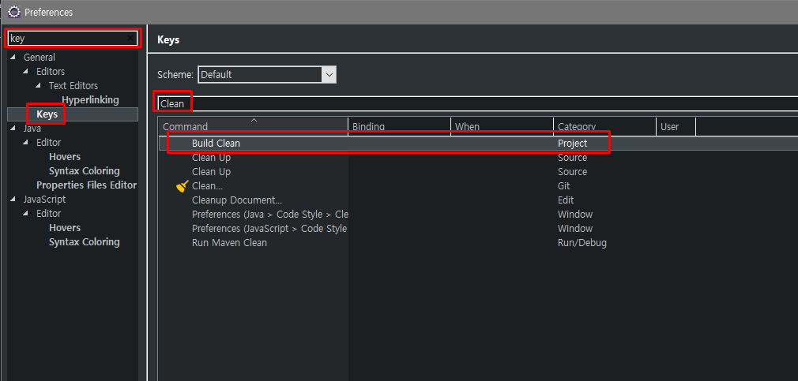Image resolution: width=798 pixels, height=381 pixels.
Task: Click the Run/Debug category cell
Action: [582, 243]
